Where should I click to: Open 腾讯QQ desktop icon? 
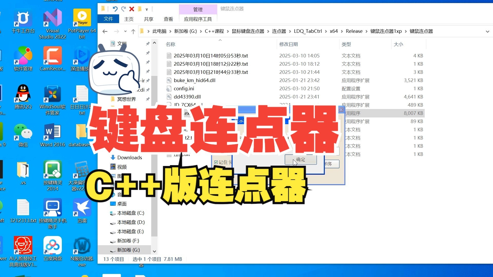coord(23,97)
